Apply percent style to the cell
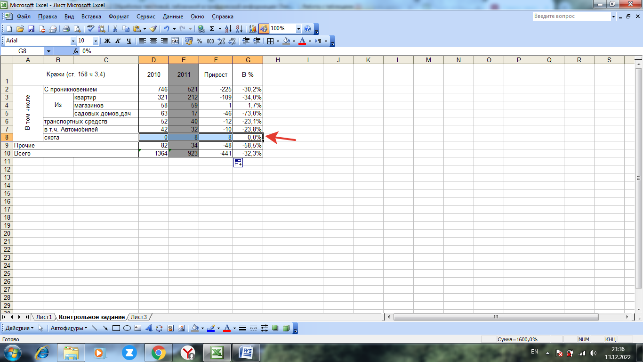The width and height of the screenshot is (643, 362). pyautogui.click(x=199, y=41)
